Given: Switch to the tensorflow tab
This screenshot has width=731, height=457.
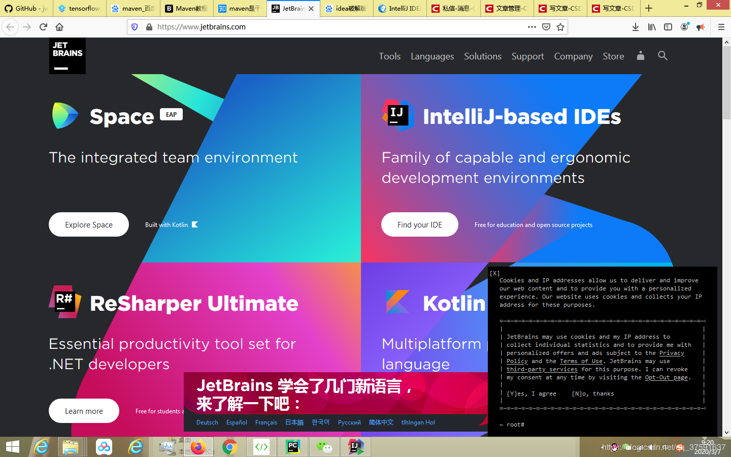Looking at the screenshot, I should tap(80, 9).
